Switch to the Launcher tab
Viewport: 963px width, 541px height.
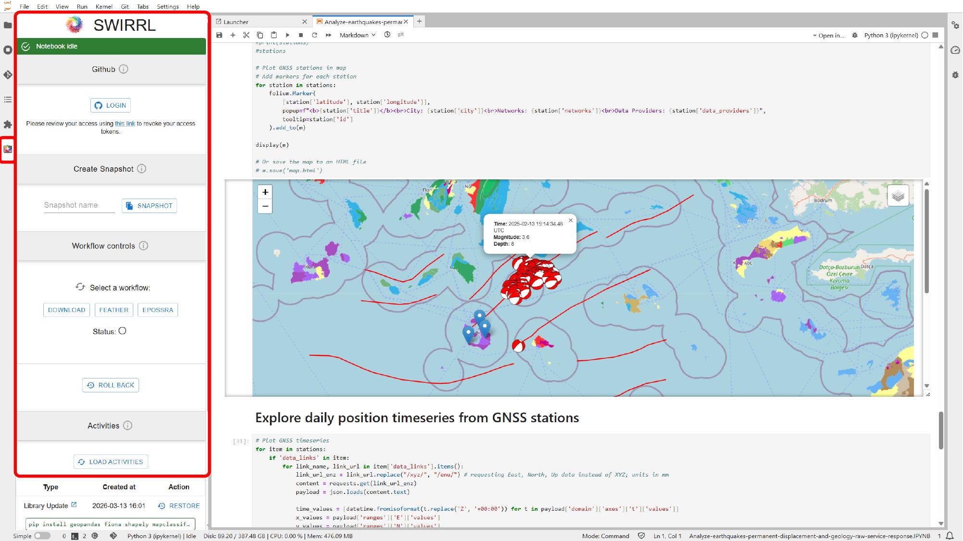(236, 22)
